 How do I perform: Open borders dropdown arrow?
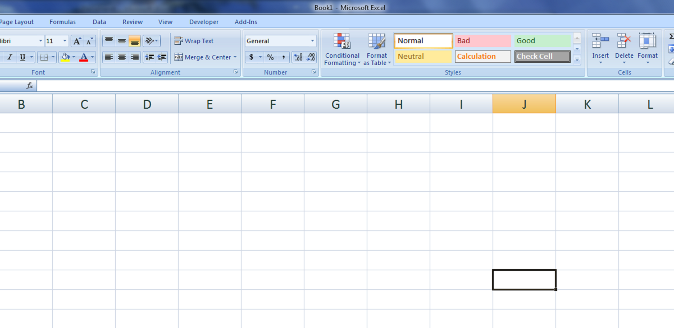(53, 57)
